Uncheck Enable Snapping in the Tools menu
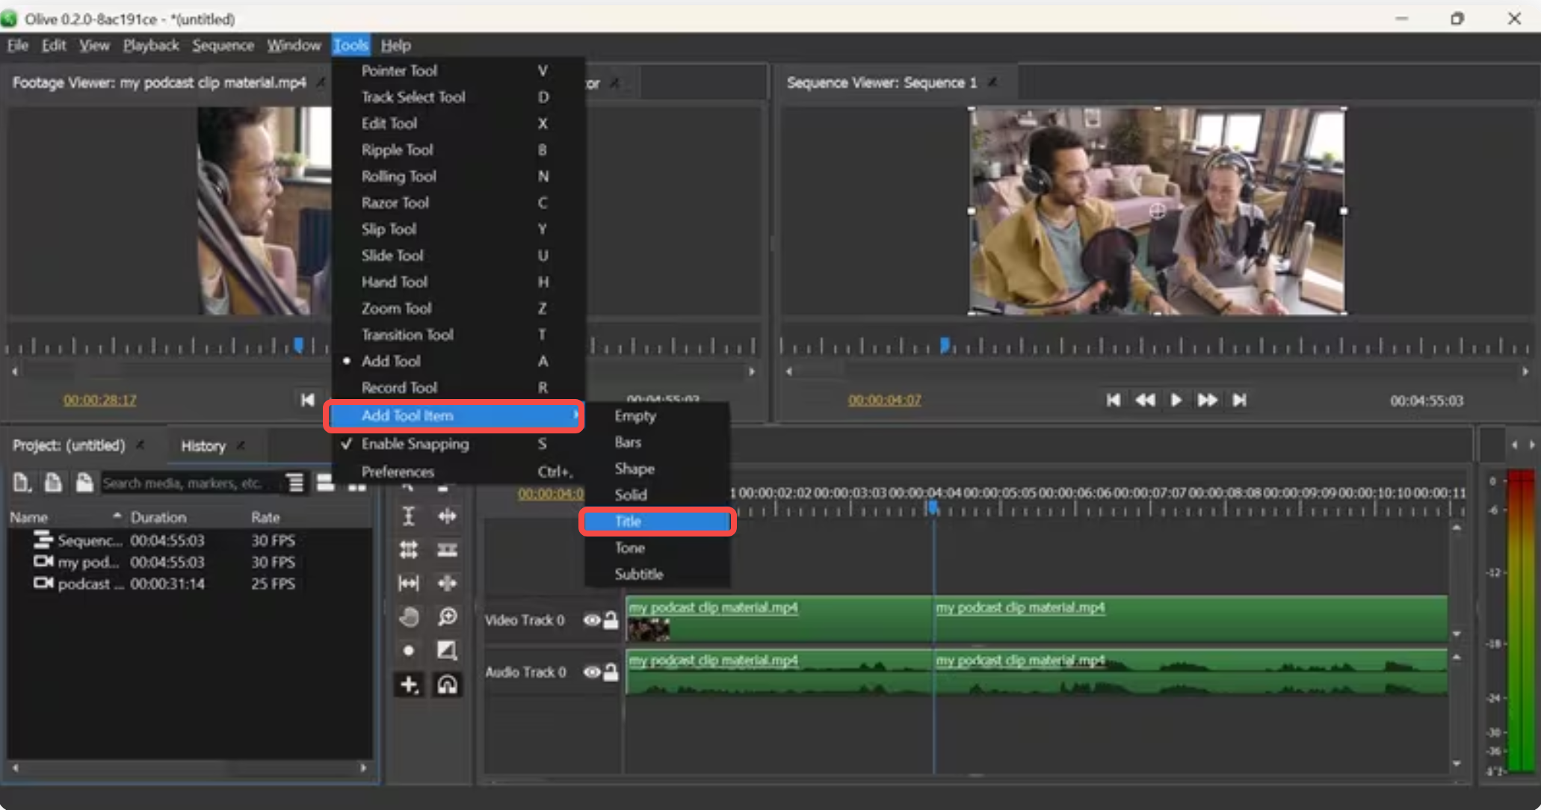Screen dimensions: 1541x810 click(x=415, y=444)
